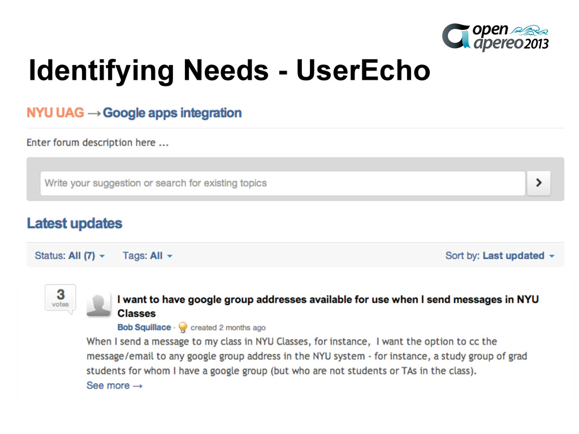Image resolution: width=579 pixels, height=434 pixels.
Task: Click the Sort by caret arrow
Action: click(x=552, y=256)
